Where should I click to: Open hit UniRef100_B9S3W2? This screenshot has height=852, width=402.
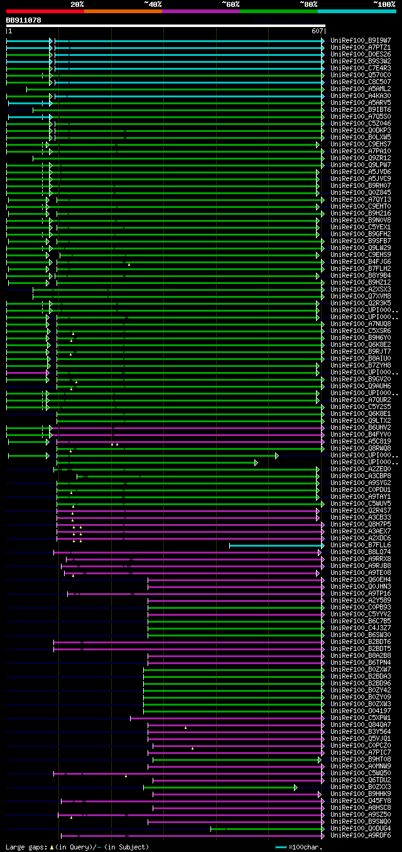coord(361,61)
